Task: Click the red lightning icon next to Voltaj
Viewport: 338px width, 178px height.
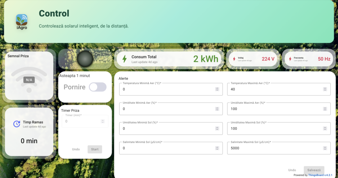Action: [234, 59]
